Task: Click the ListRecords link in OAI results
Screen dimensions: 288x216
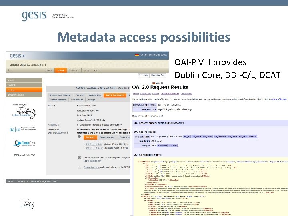Action: pyautogui.click(x=146, y=94)
